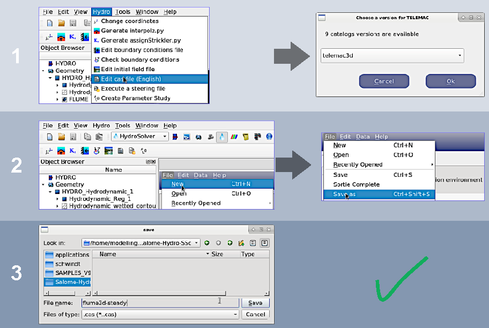This screenshot has height=328, width=489.
Task: Open the Tools menu
Action: pyautogui.click(x=123, y=125)
